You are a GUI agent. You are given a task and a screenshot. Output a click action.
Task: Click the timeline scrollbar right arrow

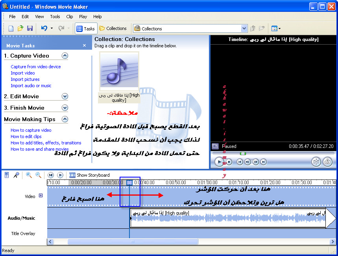click(x=332, y=241)
